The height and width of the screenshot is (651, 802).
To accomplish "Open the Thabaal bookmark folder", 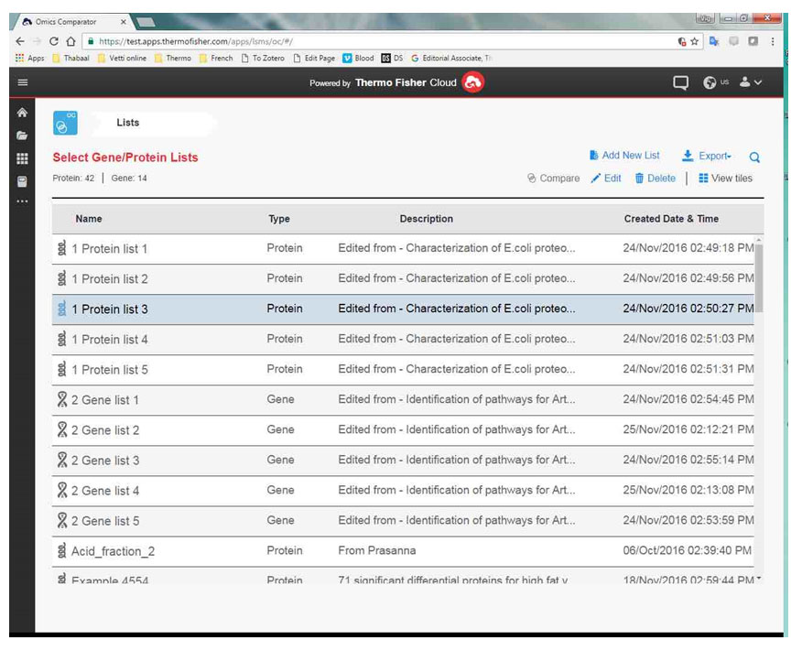I will pyautogui.click(x=70, y=58).
